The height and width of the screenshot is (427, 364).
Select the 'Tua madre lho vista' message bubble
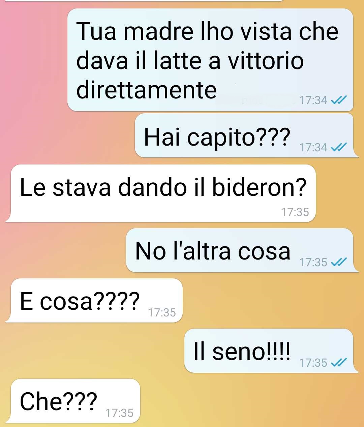coord(210,60)
